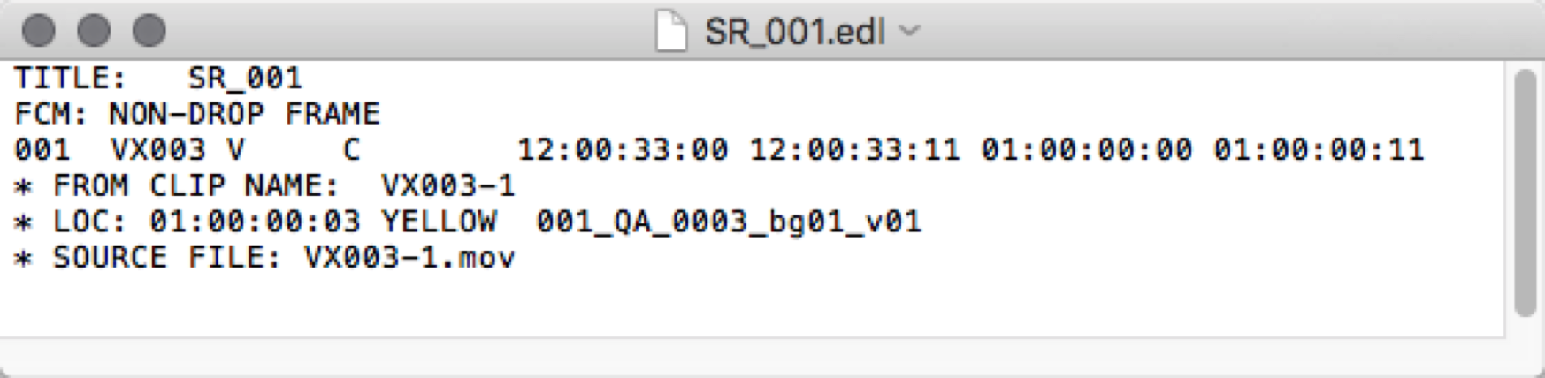
Task: Click the SOURCE FILE name VX003-1.mov
Action: pos(409,258)
